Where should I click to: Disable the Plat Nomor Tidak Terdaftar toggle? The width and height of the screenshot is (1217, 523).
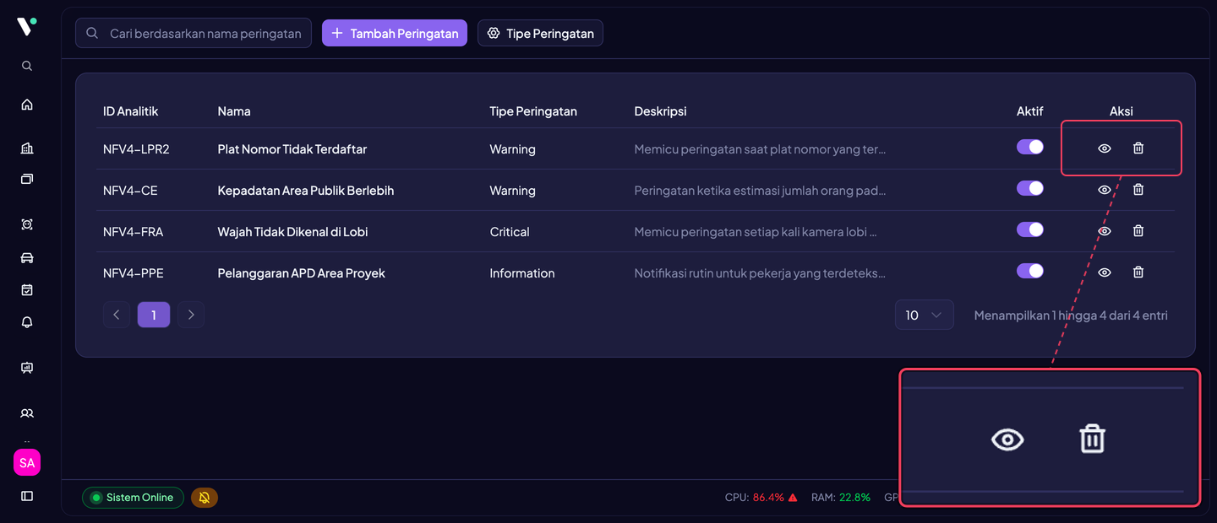point(1030,147)
